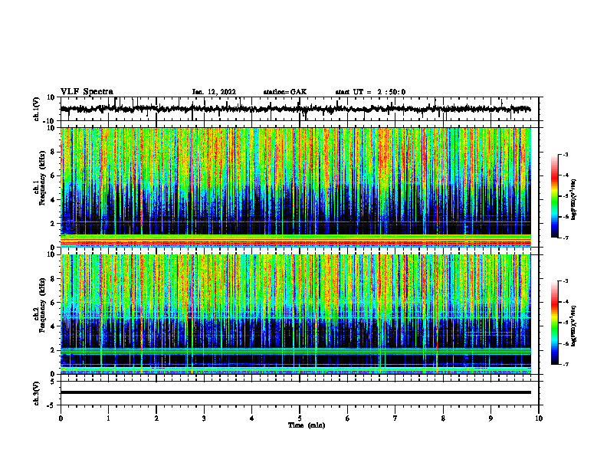
Task: Click the '10' label ending the time axis
Action: click(x=539, y=418)
